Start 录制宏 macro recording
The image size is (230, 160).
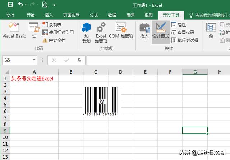[52, 24]
